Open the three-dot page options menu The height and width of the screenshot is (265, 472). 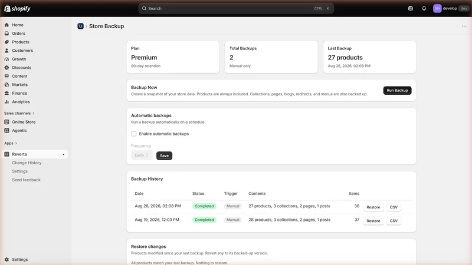click(x=464, y=26)
